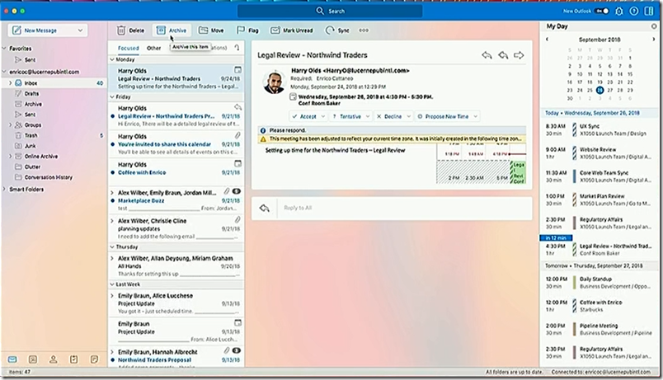Toggle the New Outlook switch

click(602, 11)
